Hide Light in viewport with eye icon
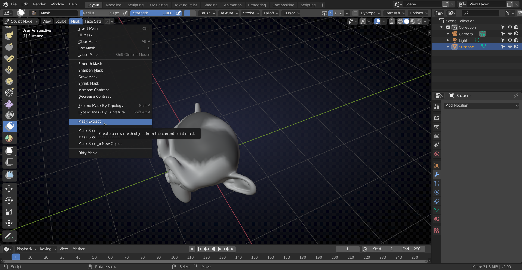This screenshot has height=270, width=522. [510, 40]
